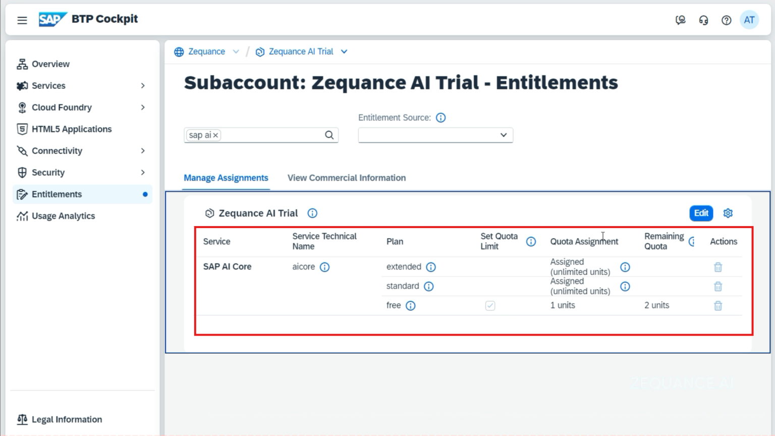Open HTML5 Applications in sidebar
Viewport: 775px width, 436px height.
[82, 129]
